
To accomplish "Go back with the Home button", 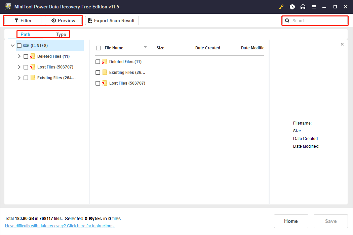I will coord(291,221).
